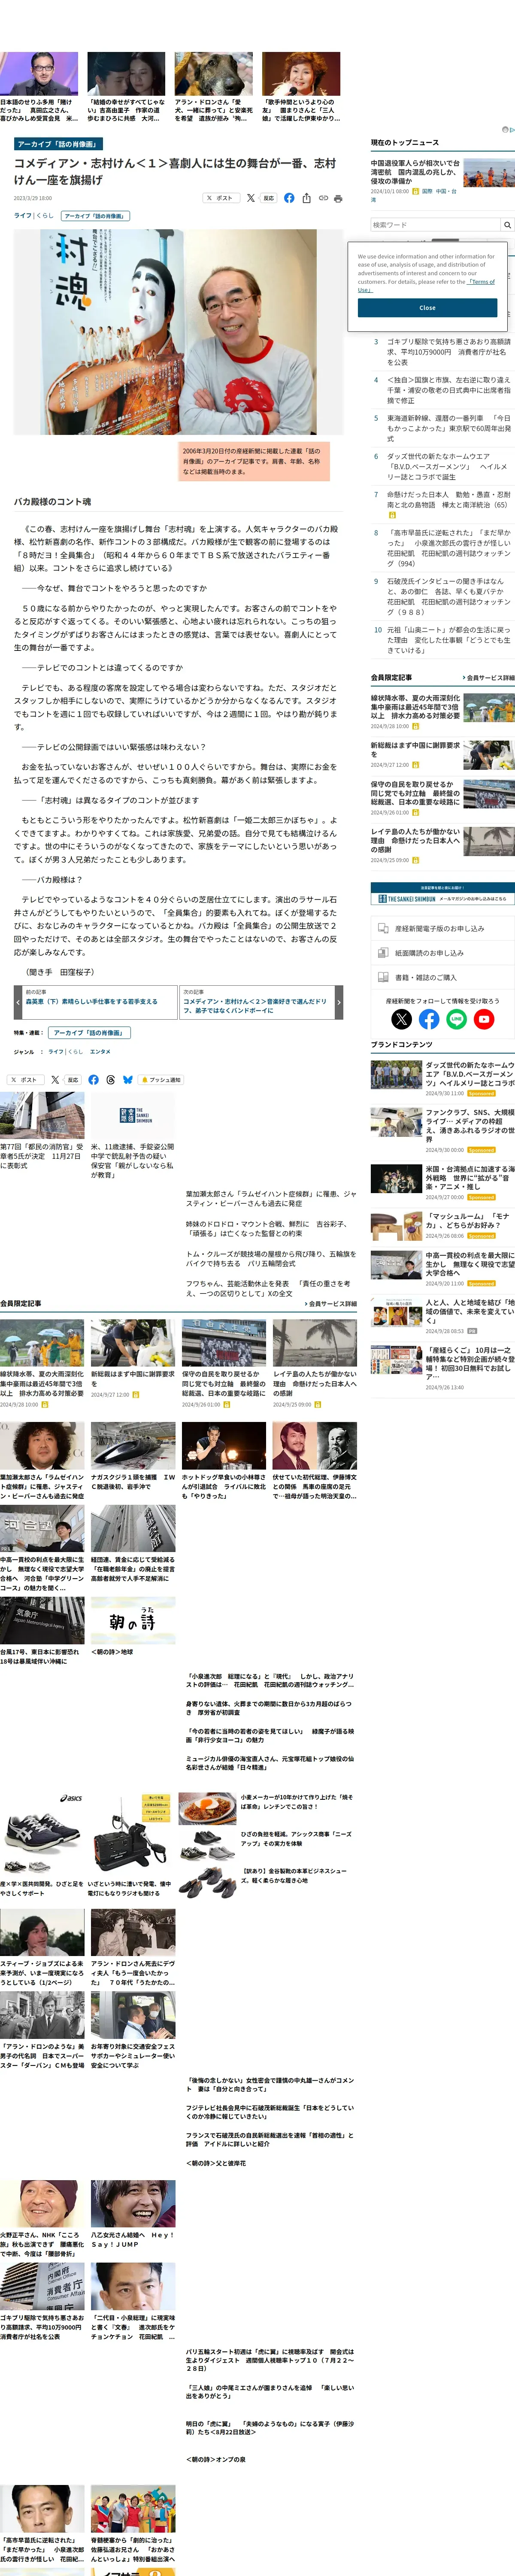This screenshot has width=515, height=2576.
Task: Open ファンクラブ、SNS、大規模ライブ brand content item
Action: [x=442, y=1130]
